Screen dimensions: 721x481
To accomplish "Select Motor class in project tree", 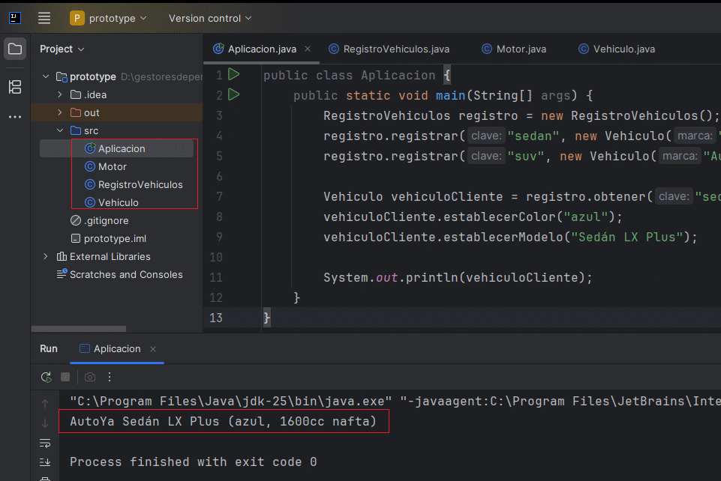I will point(112,166).
